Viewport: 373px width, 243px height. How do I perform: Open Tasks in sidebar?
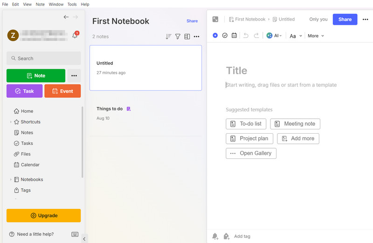[x=23, y=143]
